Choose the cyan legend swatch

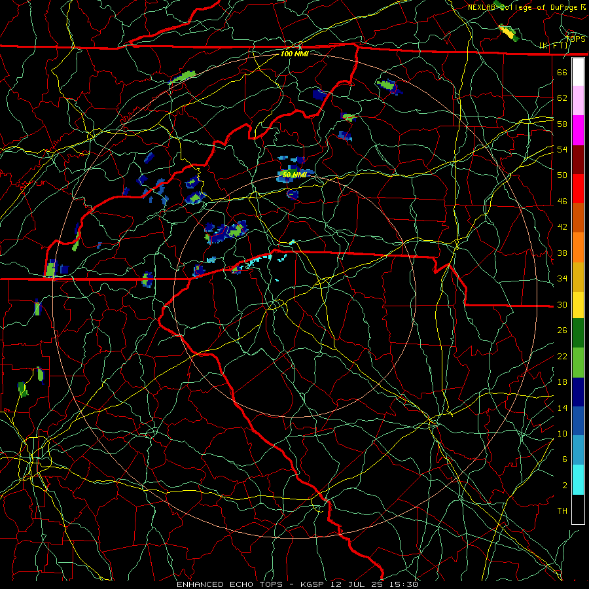[578, 480]
